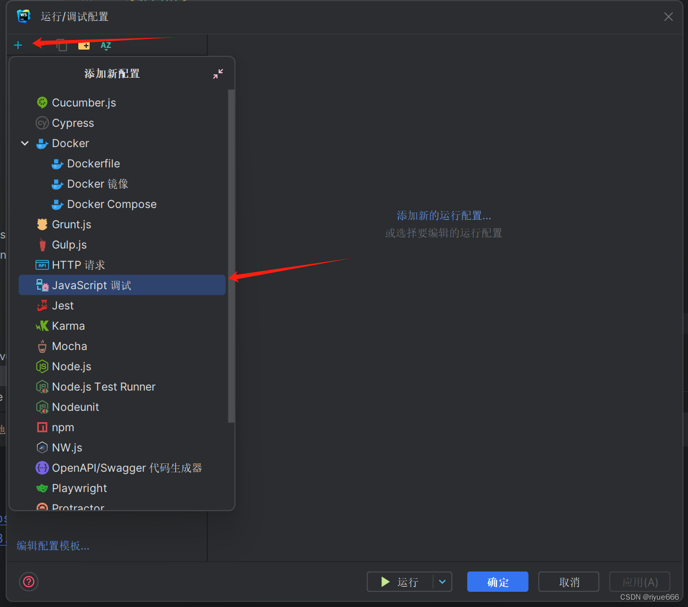Click the Dockerfile whale icon
The width and height of the screenshot is (688, 607).
pyautogui.click(x=57, y=163)
